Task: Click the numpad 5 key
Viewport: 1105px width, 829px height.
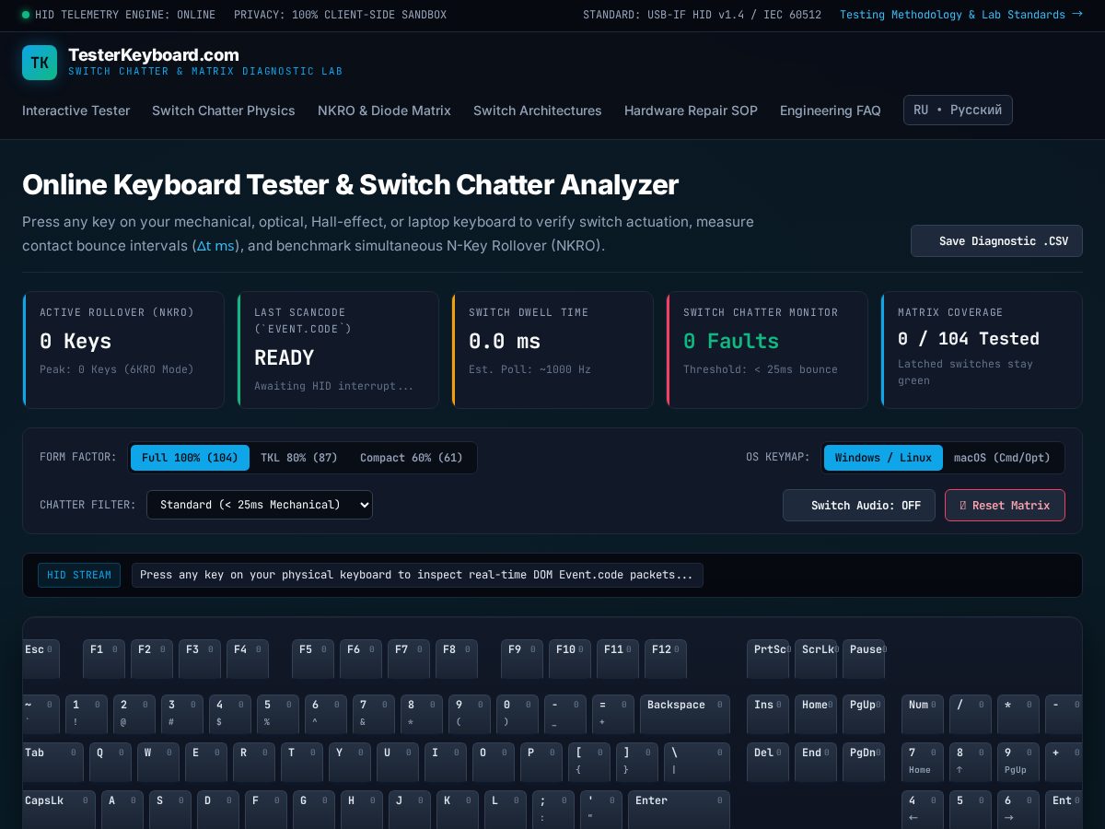Action: [x=971, y=810]
